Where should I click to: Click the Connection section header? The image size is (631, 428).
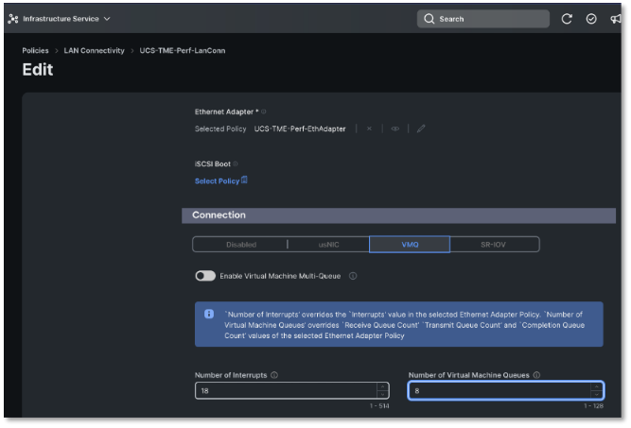398,215
